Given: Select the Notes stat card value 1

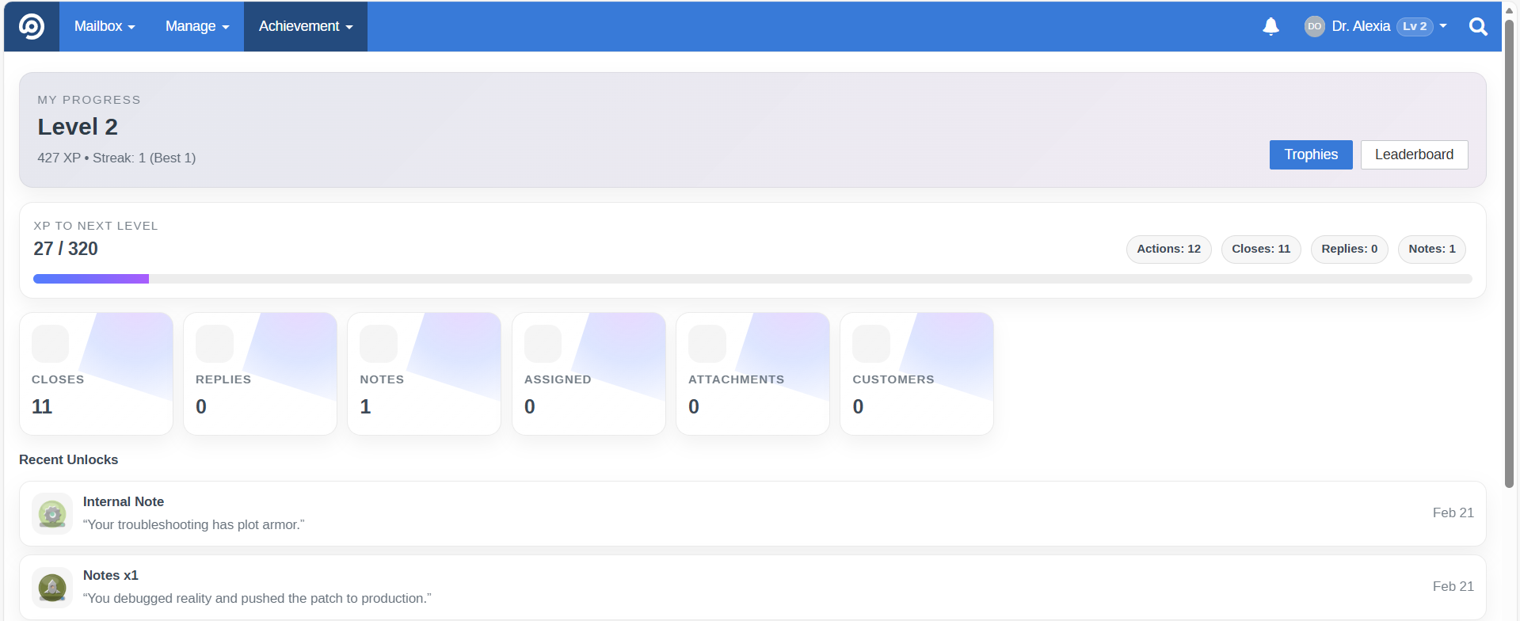Looking at the screenshot, I should (x=365, y=406).
